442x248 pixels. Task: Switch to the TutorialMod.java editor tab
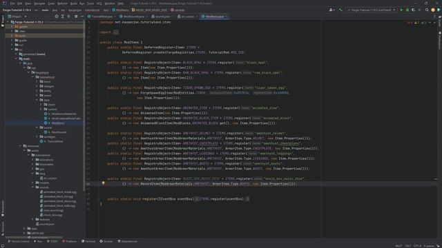click(102, 17)
